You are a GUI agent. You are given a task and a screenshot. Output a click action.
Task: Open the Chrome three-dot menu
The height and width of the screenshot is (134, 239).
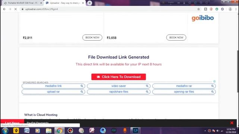(x=236, y=9)
